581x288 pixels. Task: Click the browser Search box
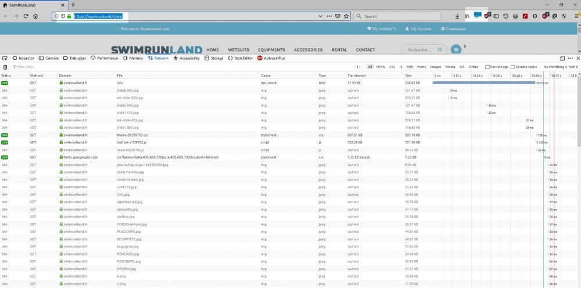point(397,16)
